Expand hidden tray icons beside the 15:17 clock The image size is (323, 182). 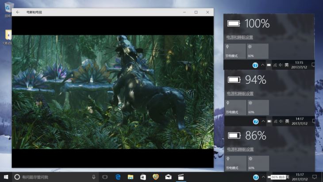point(263,177)
